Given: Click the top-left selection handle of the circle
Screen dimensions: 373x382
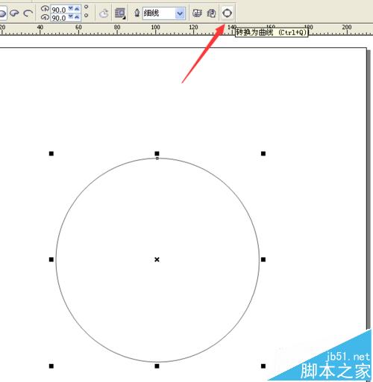Looking at the screenshot, I should tap(51, 153).
